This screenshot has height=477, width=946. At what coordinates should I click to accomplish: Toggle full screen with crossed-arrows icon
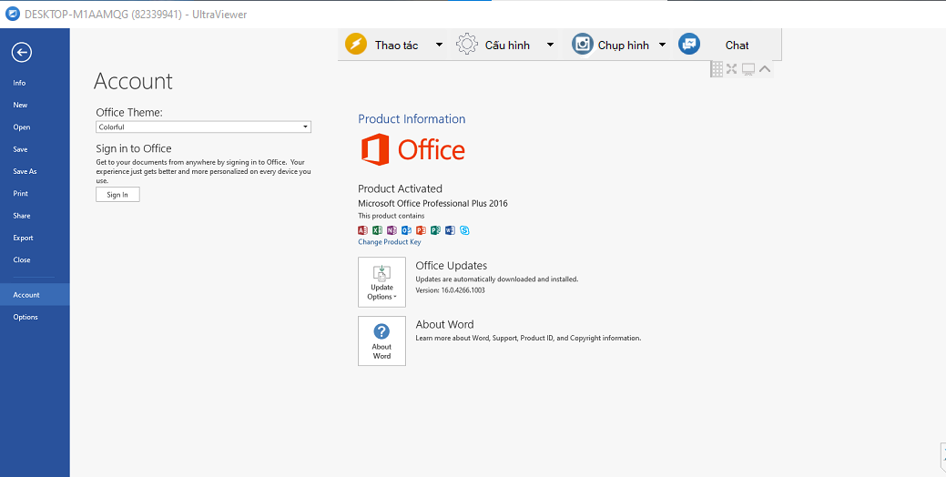tap(732, 69)
